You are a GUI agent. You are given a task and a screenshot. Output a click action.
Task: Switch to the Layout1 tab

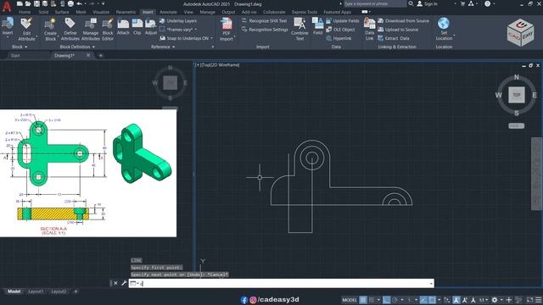click(x=36, y=291)
